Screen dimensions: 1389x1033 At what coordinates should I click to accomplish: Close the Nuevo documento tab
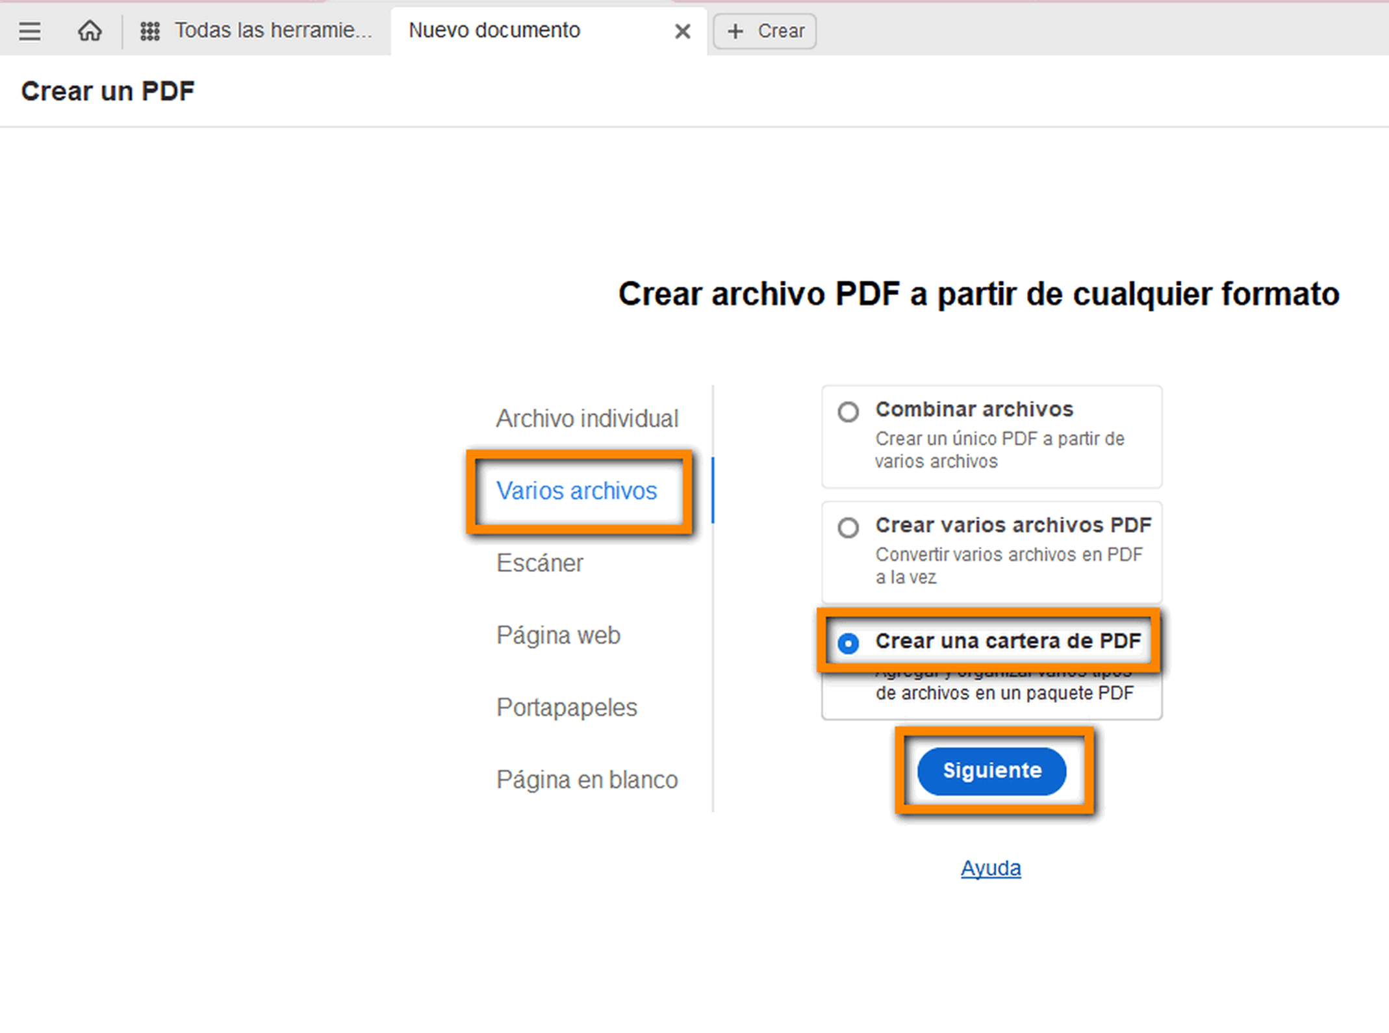682,31
